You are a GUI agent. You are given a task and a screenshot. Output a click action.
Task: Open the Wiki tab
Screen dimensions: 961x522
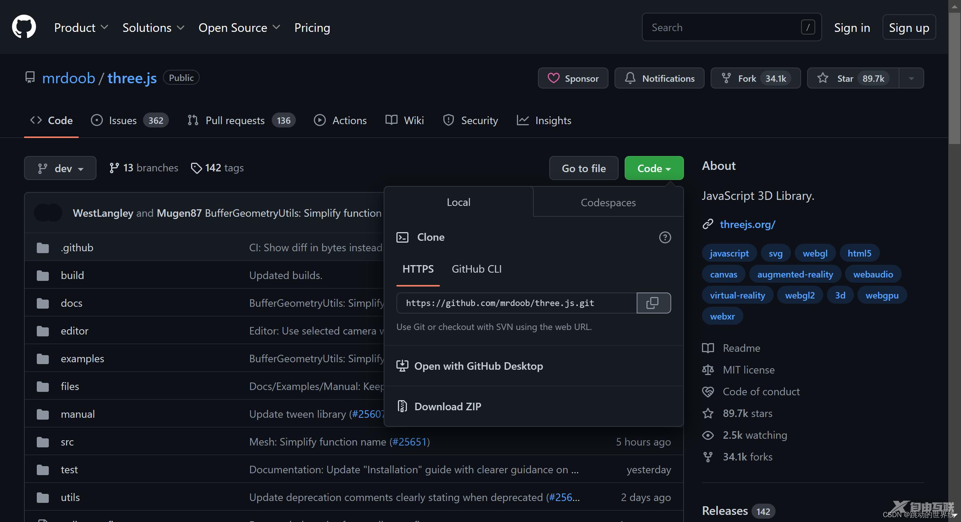pos(405,120)
